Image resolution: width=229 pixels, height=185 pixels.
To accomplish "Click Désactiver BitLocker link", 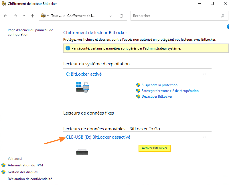I will tap(157, 97).
